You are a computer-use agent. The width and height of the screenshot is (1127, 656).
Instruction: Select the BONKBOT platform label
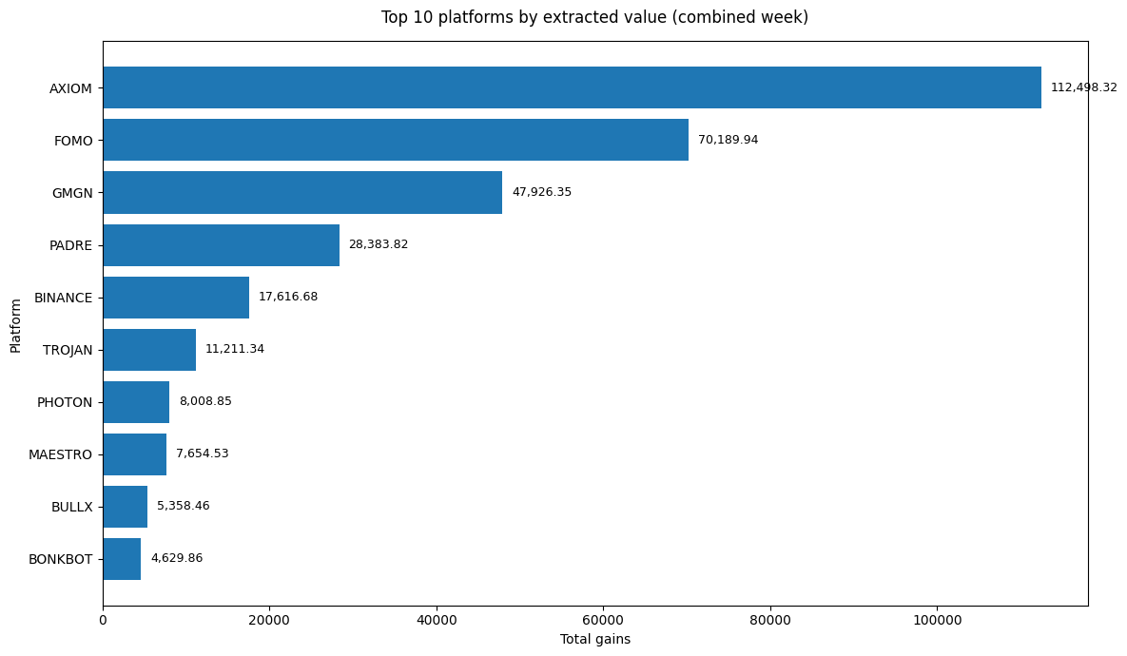(x=60, y=559)
